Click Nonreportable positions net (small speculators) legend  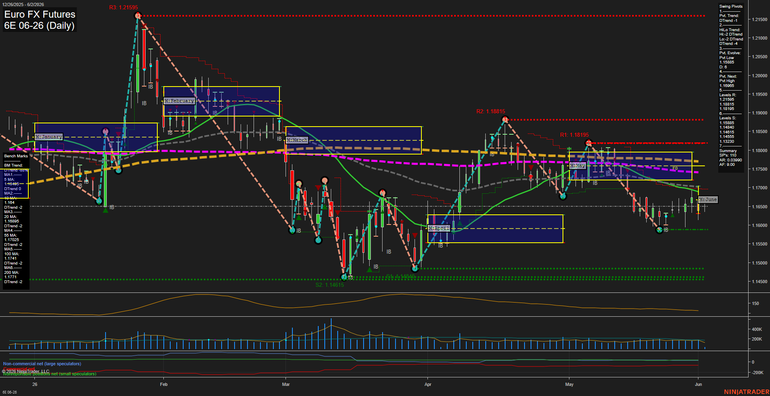[x=50, y=374]
